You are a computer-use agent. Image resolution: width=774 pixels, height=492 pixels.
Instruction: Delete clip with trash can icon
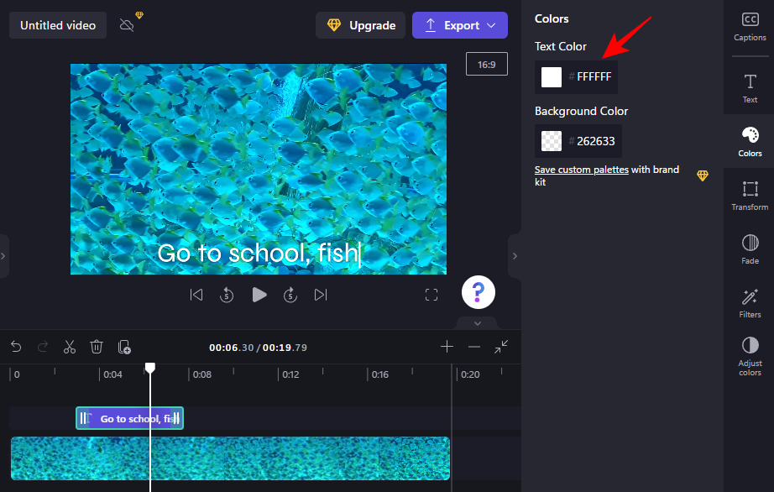tap(97, 347)
